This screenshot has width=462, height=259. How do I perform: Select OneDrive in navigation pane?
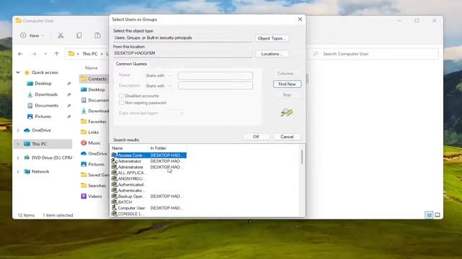click(x=41, y=130)
